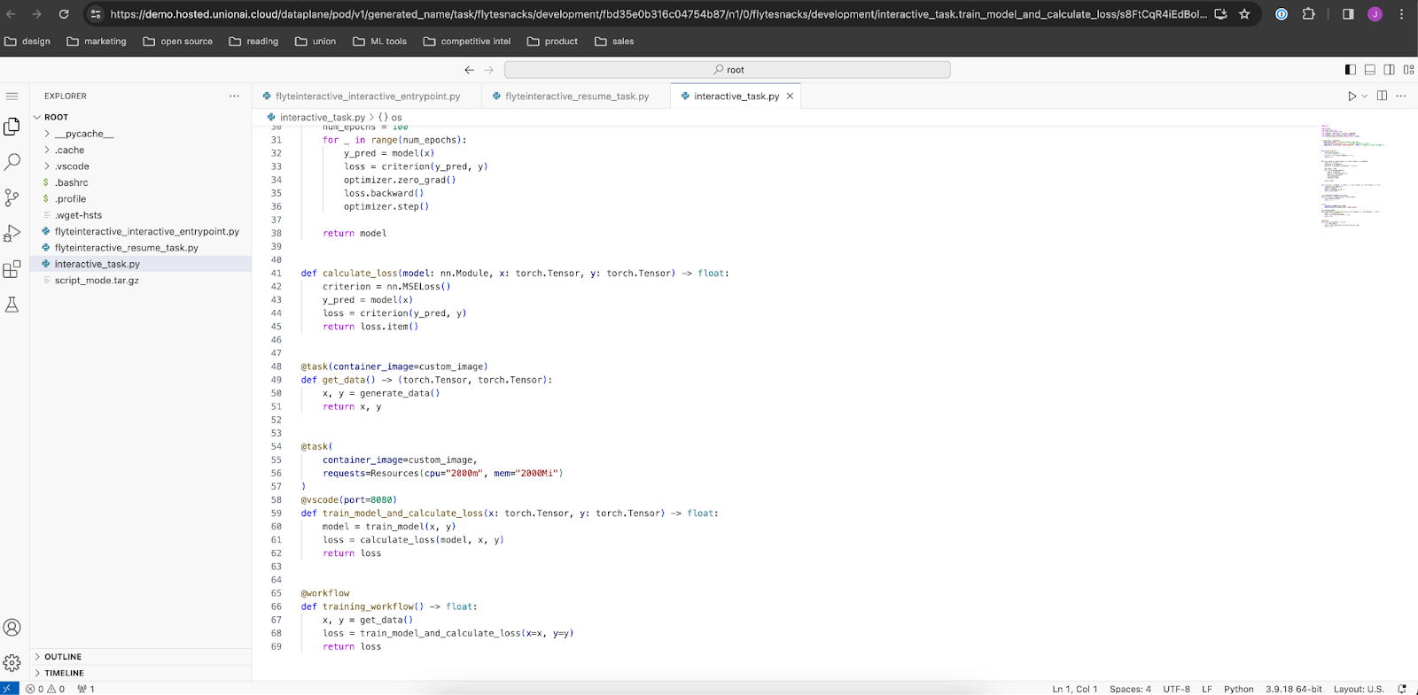Open Chrome's three-dot menu

[1401, 14]
